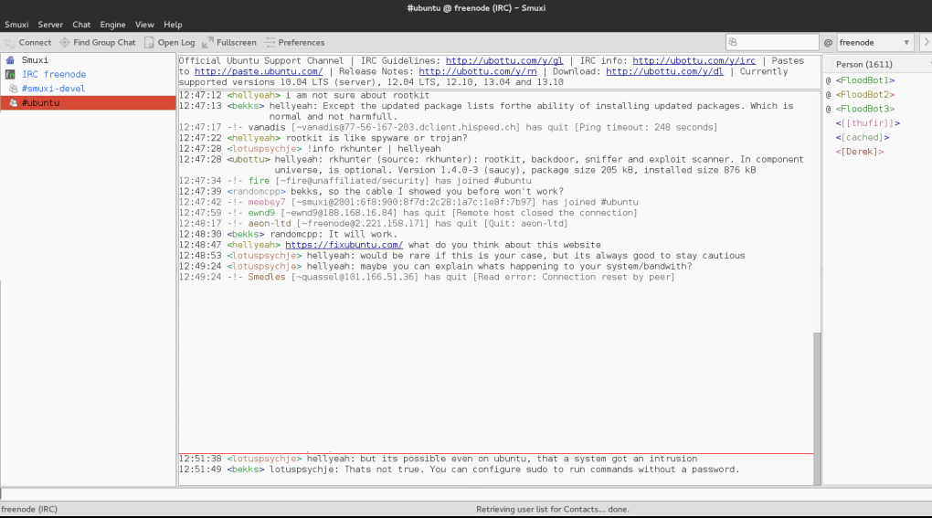
Task: Click the Fullscreen label
Action: [x=237, y=42]
